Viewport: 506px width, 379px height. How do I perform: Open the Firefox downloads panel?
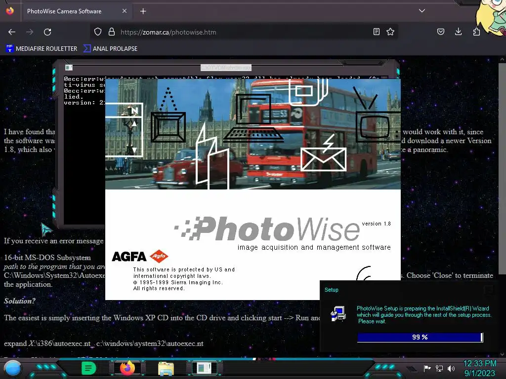[458, 32]
